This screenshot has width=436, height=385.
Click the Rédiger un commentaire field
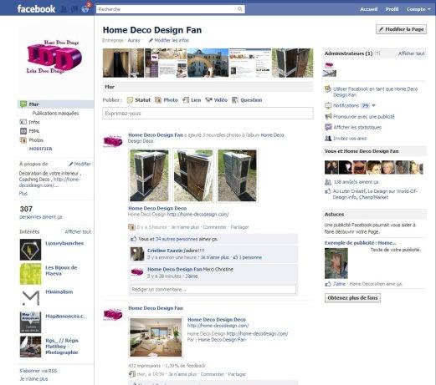point(213,290)
